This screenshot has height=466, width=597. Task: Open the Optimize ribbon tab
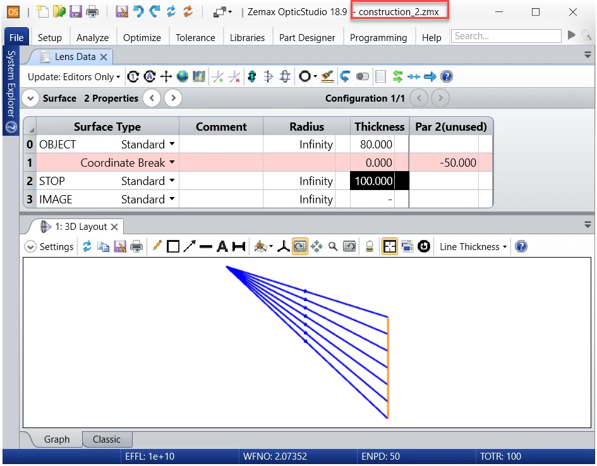(x=142, y=38)
